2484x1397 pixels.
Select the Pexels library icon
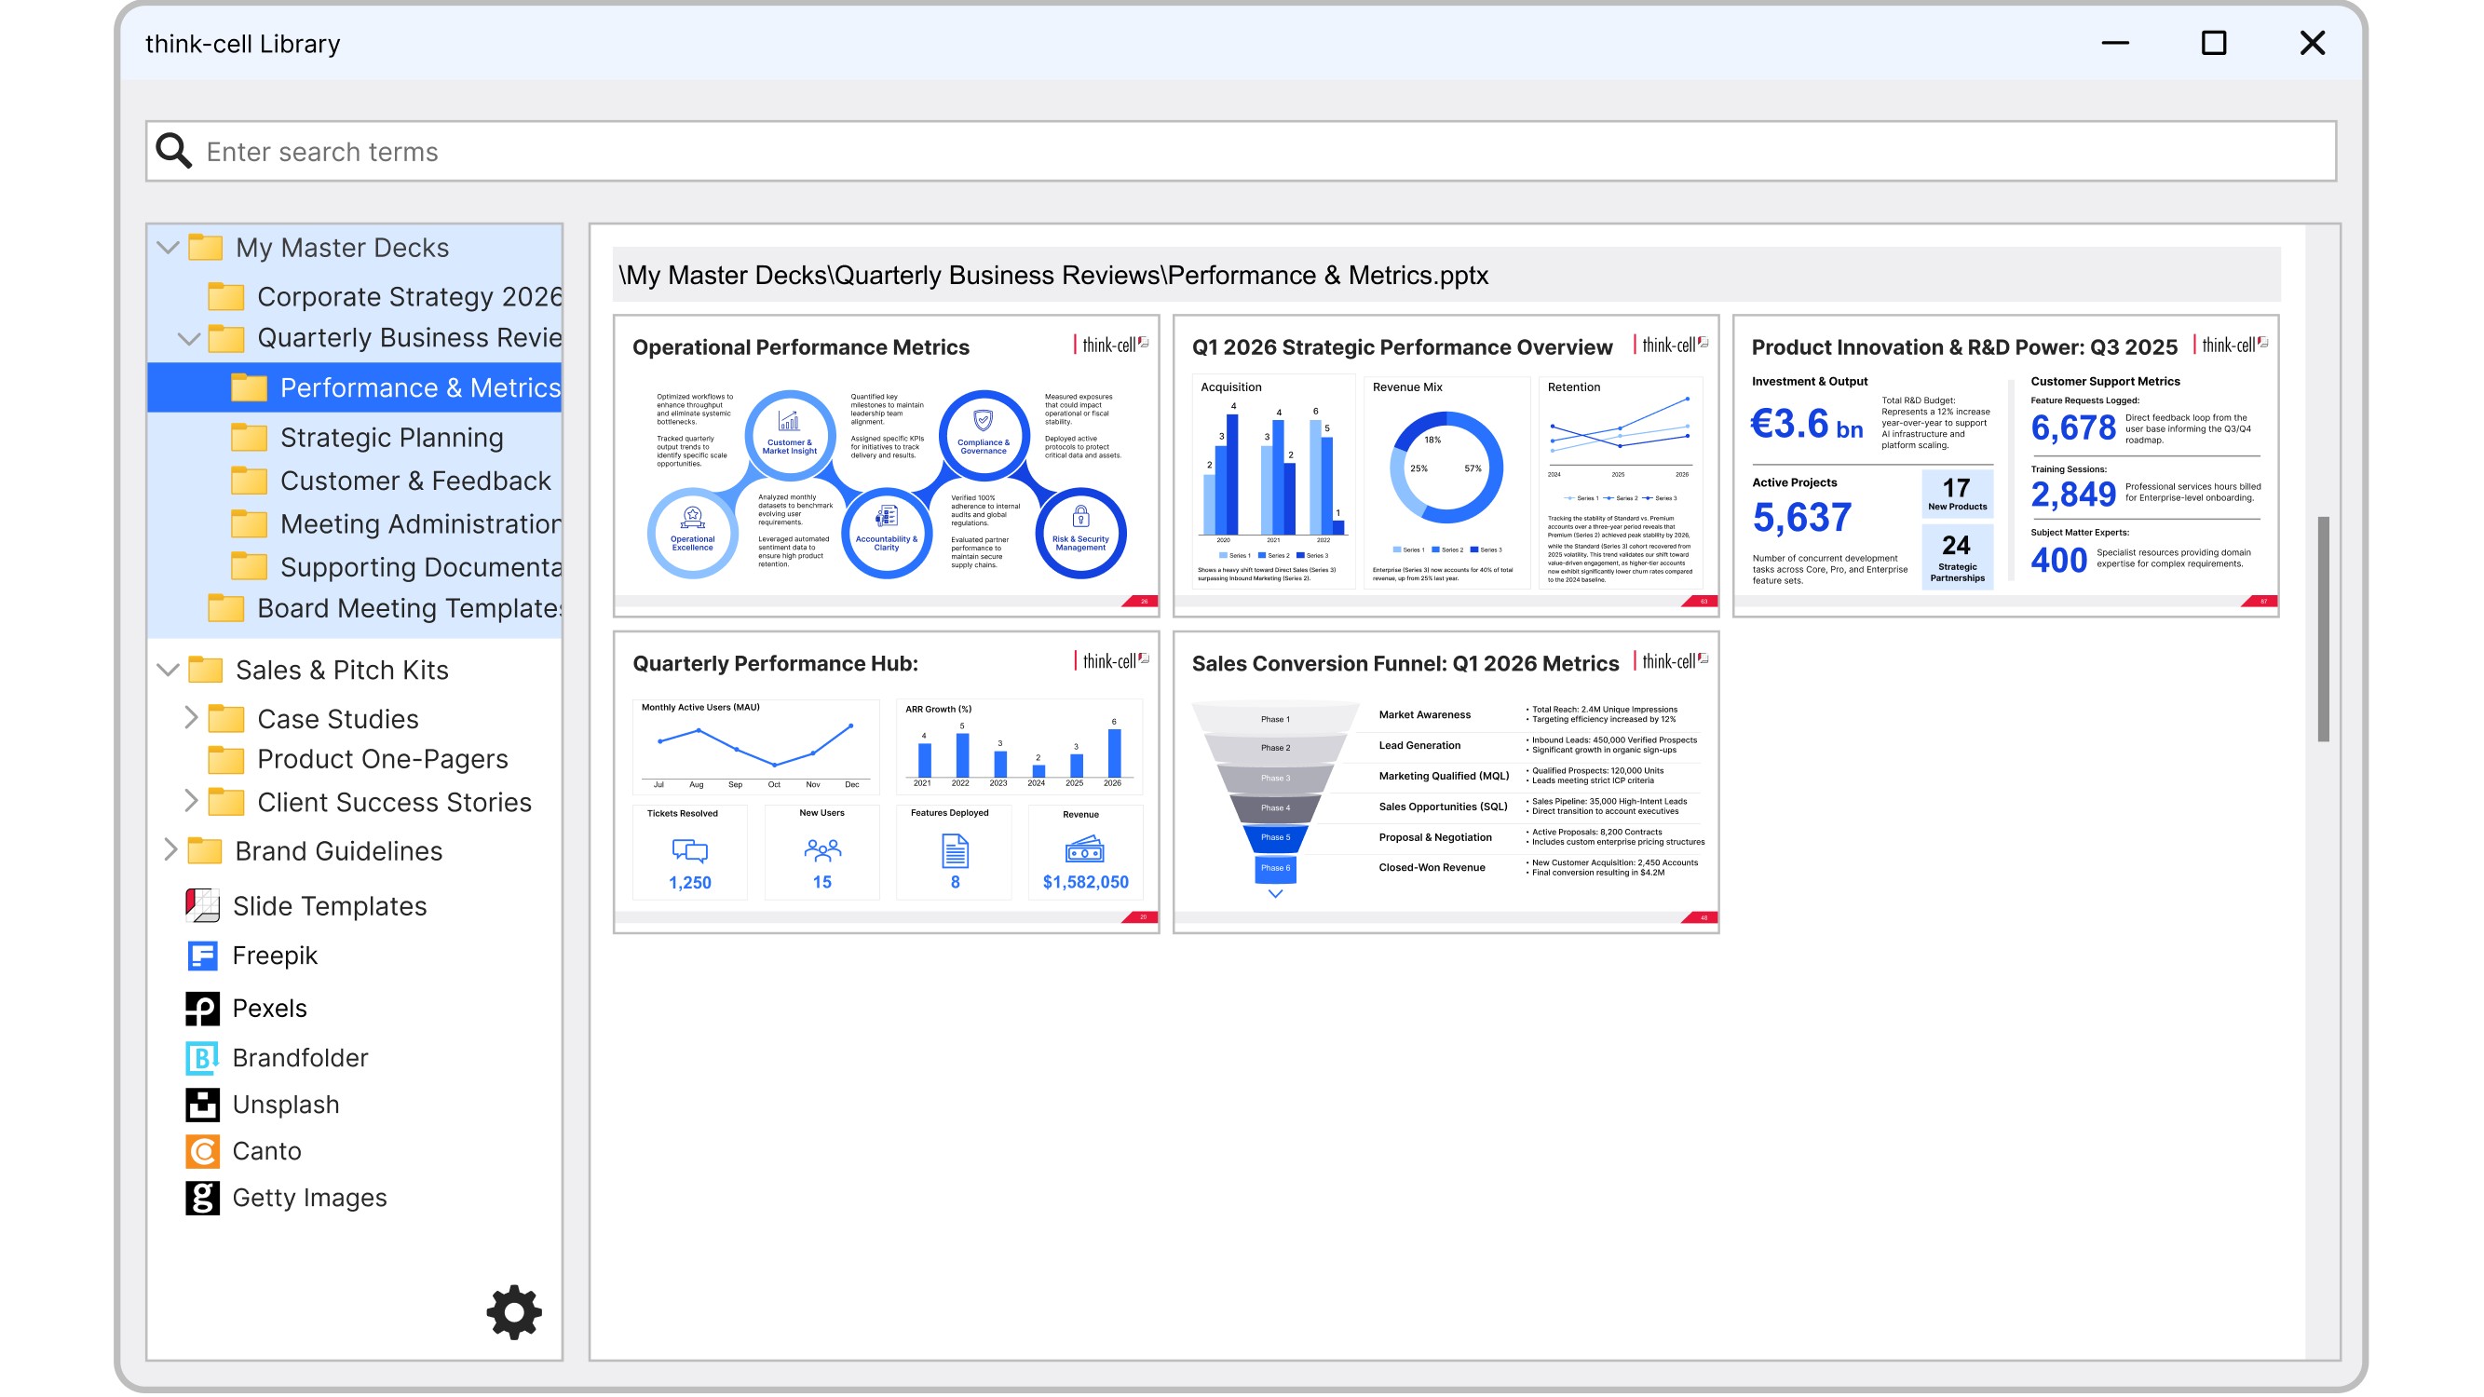pos(201,1008)
